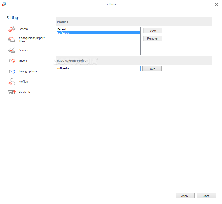Click the Shortcuts Ctrl+ icon
222x204 pixels.
[12, 93]
